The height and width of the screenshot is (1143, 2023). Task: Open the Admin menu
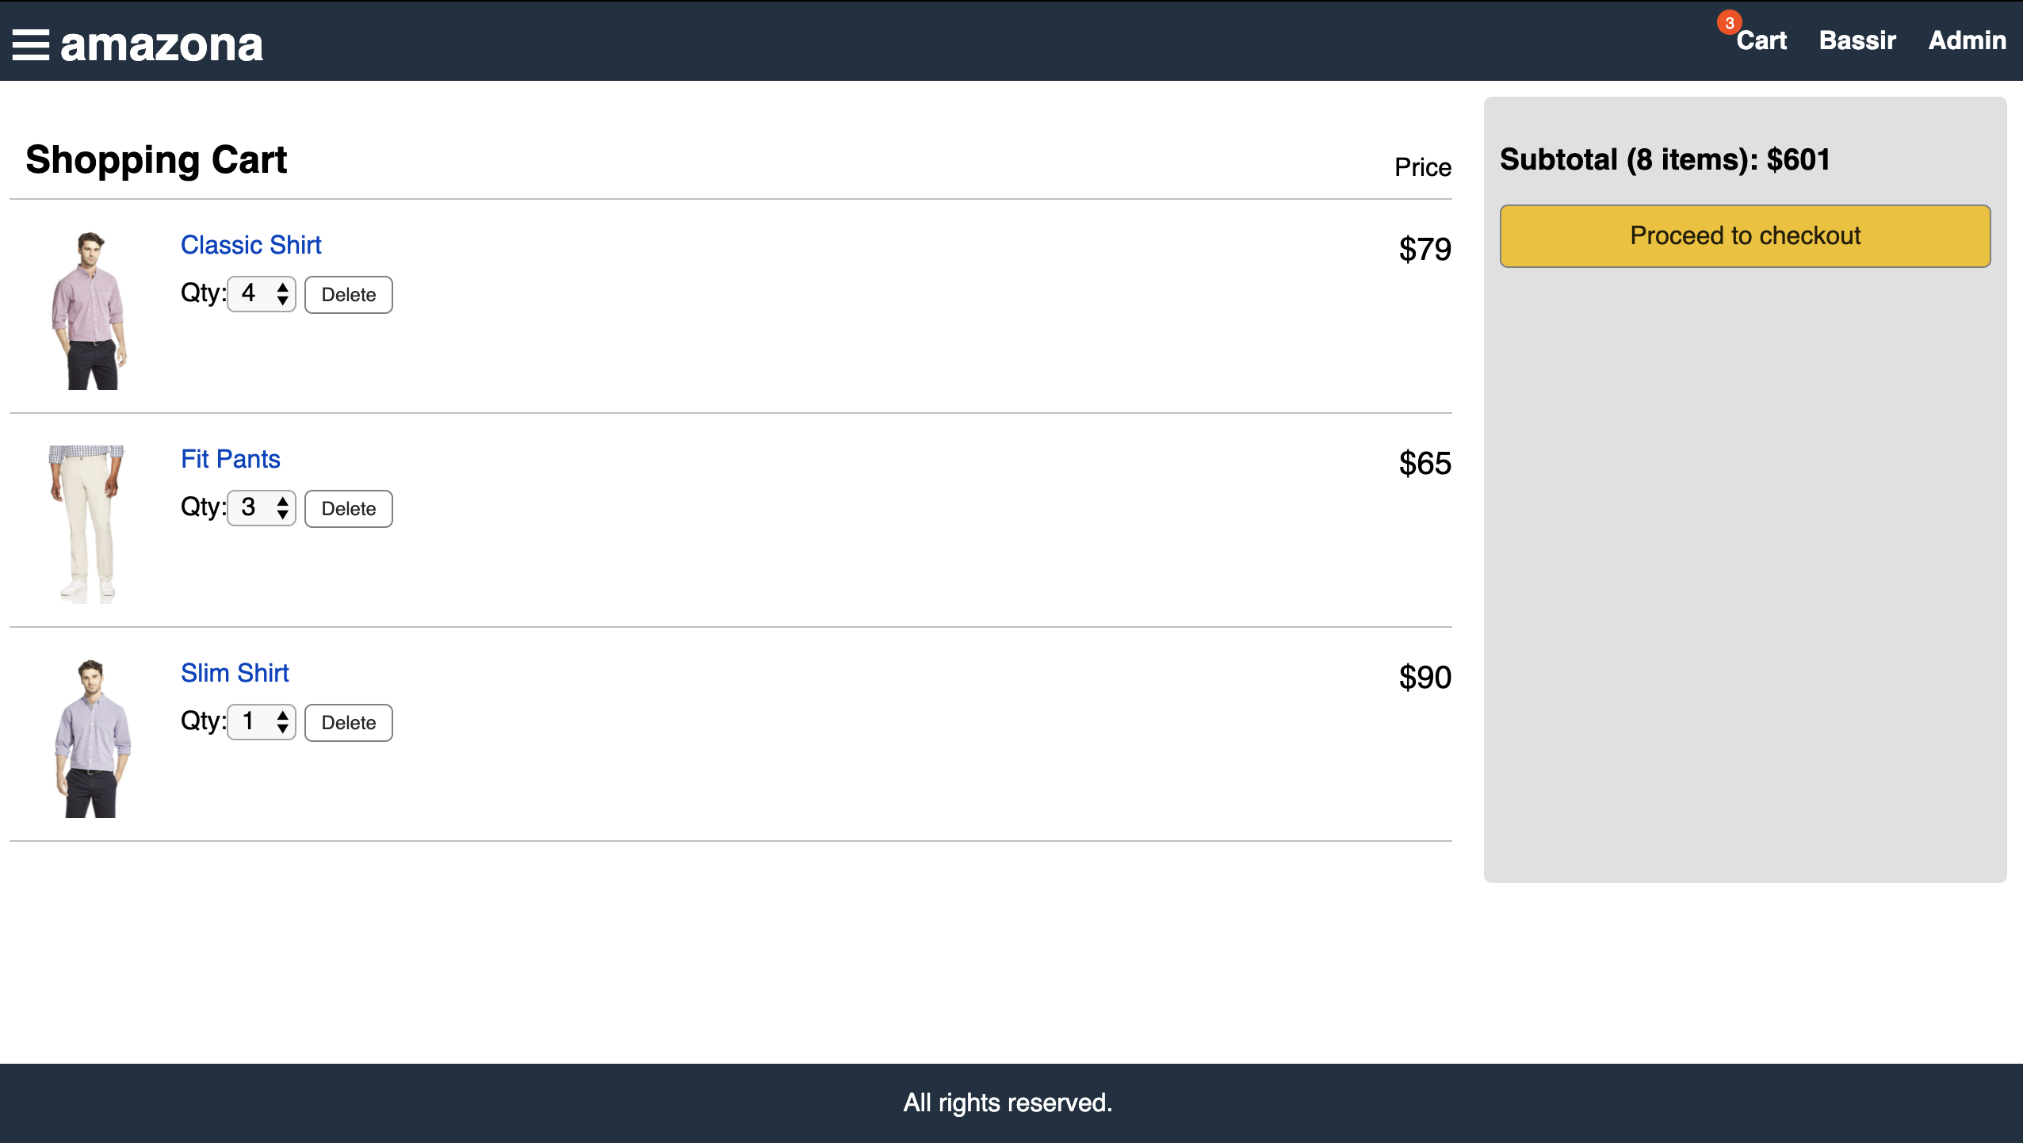click(1968, 40)
